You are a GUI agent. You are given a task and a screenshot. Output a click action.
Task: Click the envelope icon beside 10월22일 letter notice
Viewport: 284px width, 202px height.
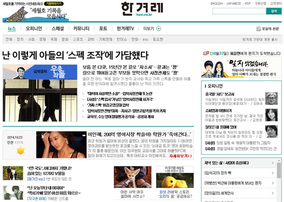[x=206, y=53]
